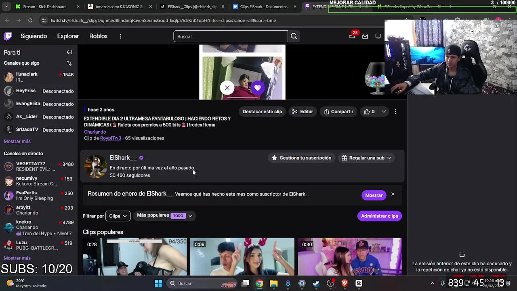Image resolution: width=517 pixels, height=291 pixels.
Task: Collapse the Para ti sidebar
Action: [x=69, y=52]
